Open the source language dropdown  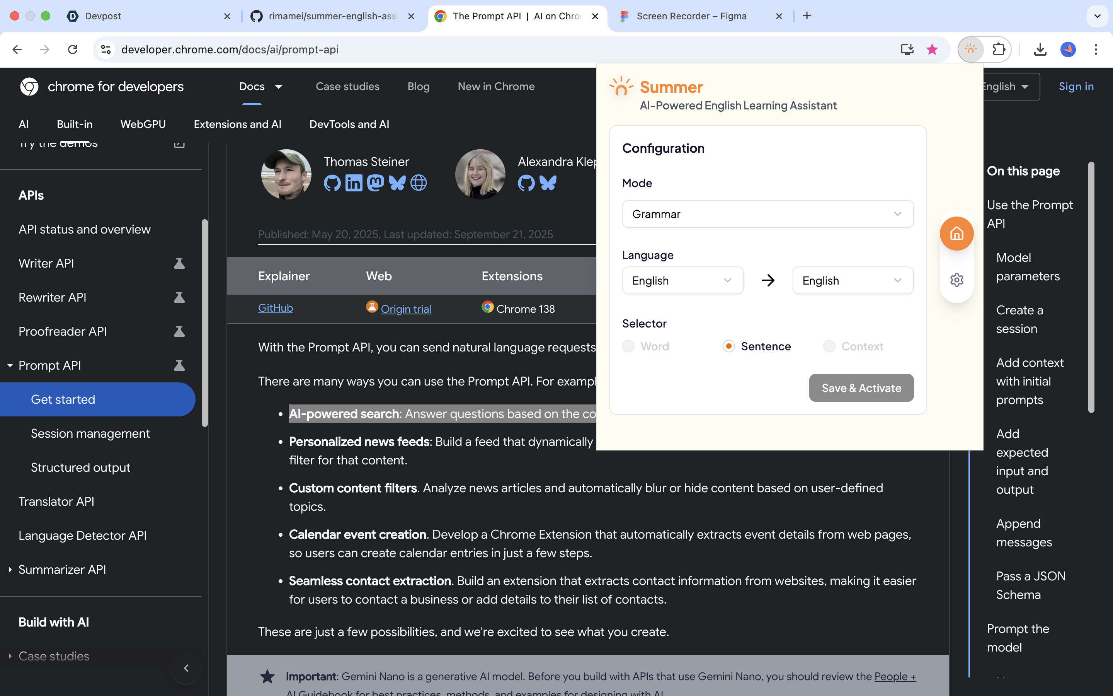click(x=682, y=280)
